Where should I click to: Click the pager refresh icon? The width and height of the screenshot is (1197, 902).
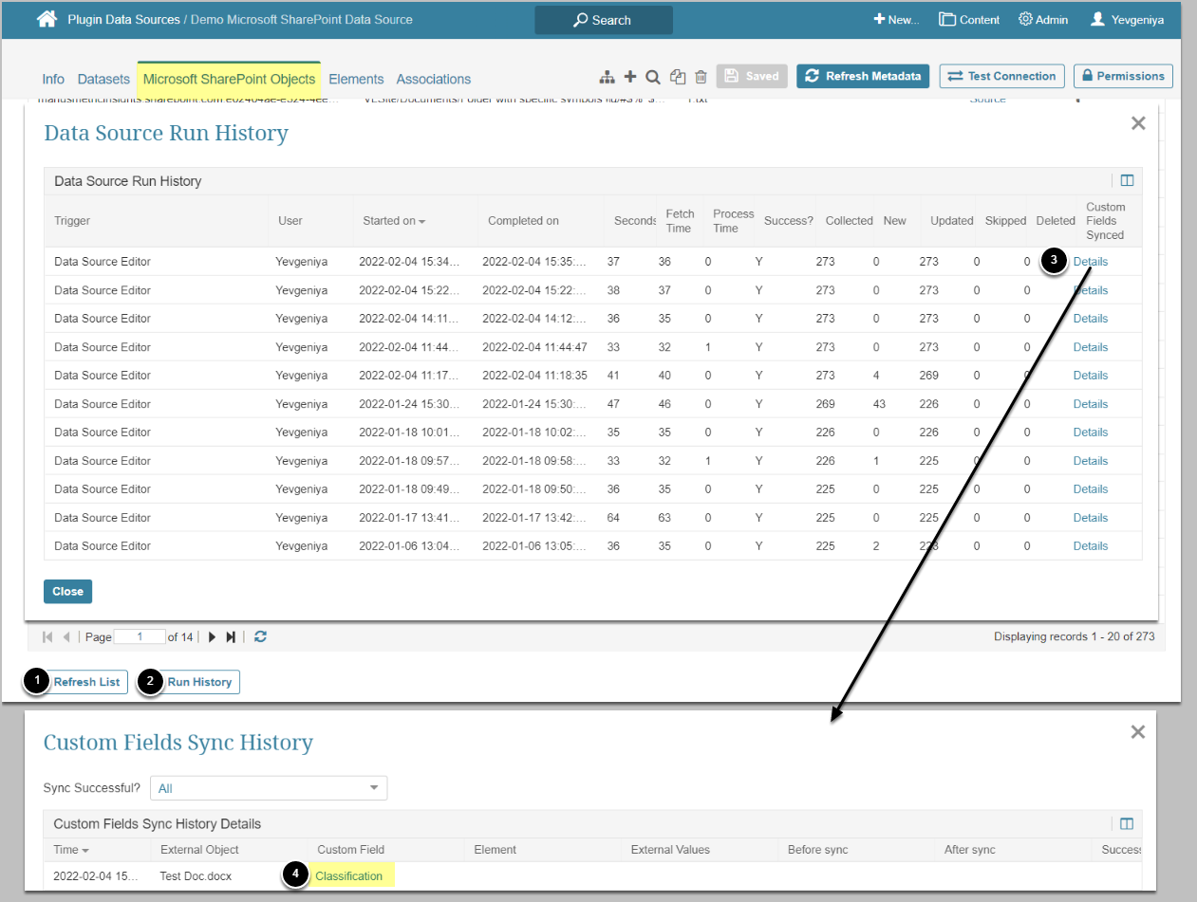(x=260, y=637)
